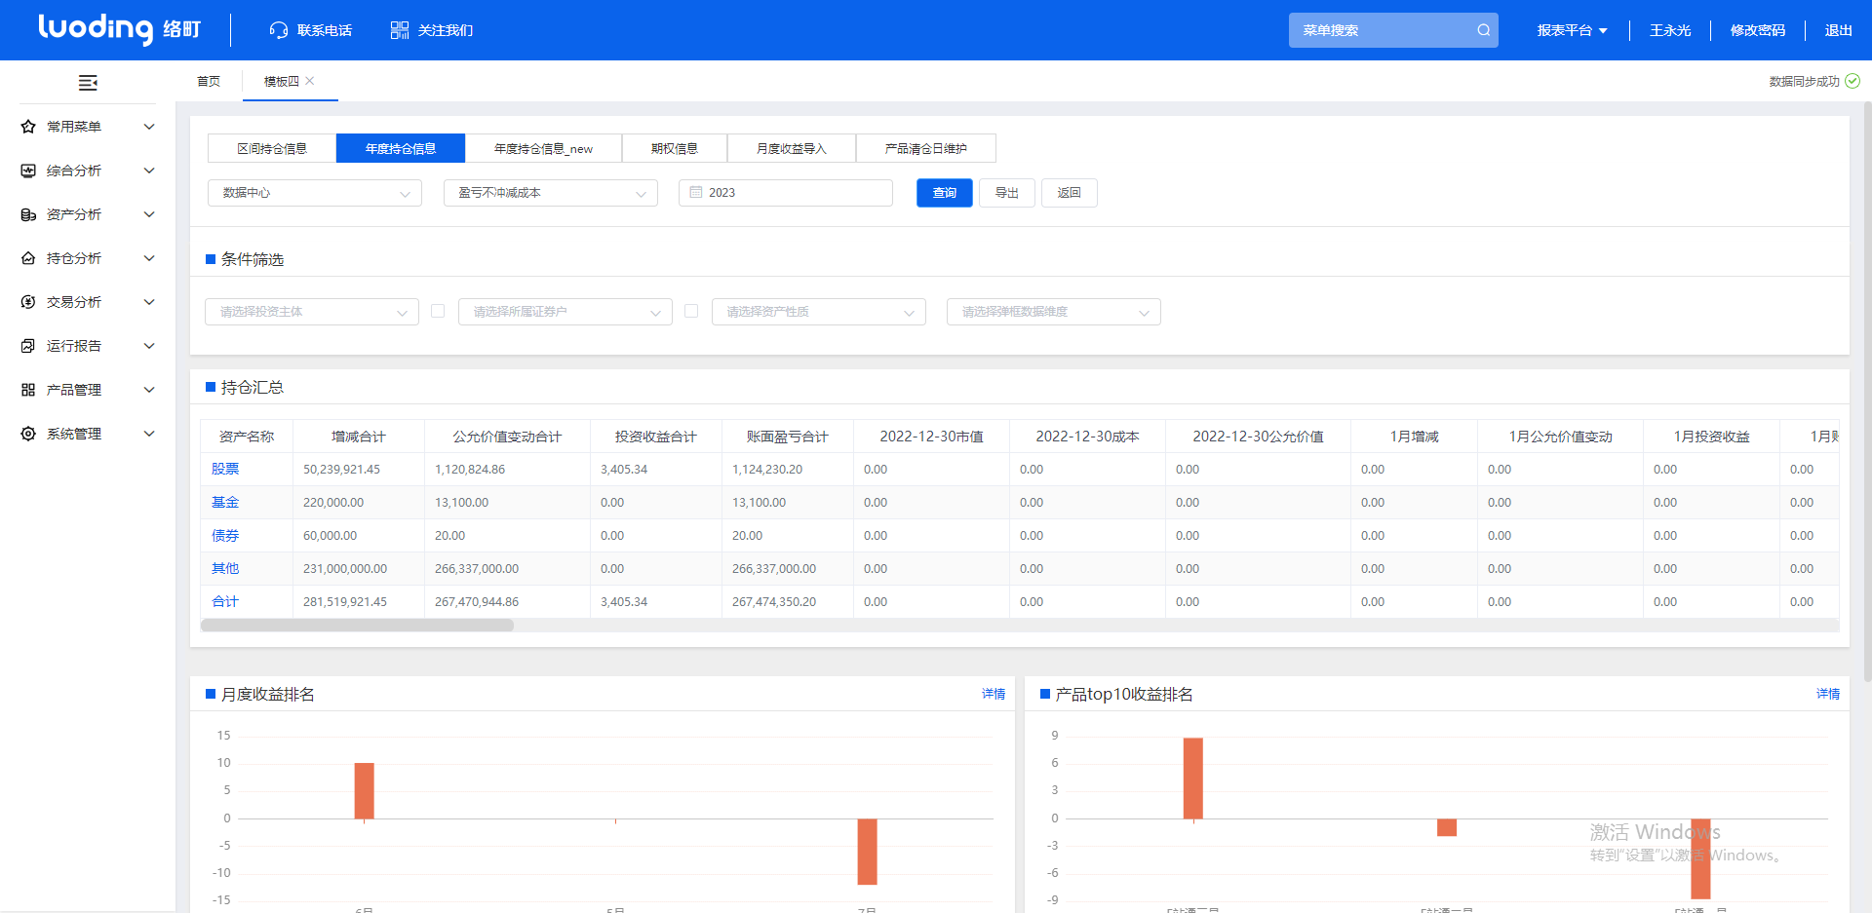Expand 持仓分析 menu chevron
The width and height of the screenshot is (1872, 913).
pos(149,258)
